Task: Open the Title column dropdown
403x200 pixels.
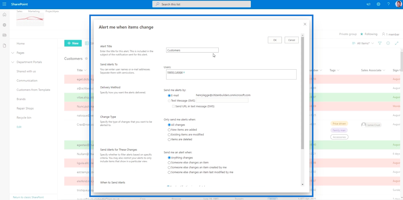Action: [85, 70]
